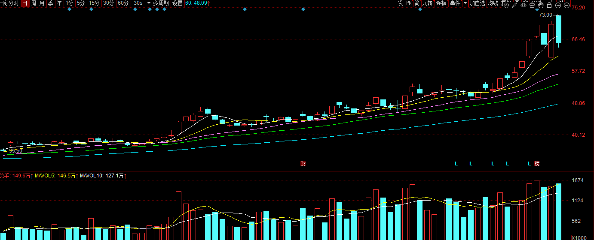Toggle the 均线 moving average button
This screenshot has width=594, height=240.
[493, 3]
